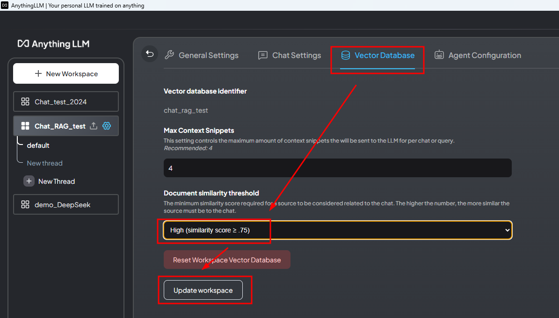Click the Anything LLM logo
Viewport: 559px width, 318px height.
(x=53, y=44)
